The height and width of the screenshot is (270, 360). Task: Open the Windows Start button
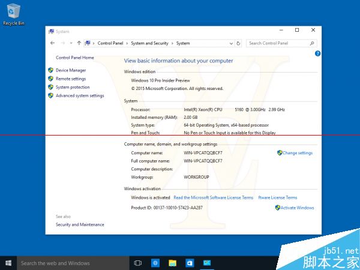pos(8,263)
